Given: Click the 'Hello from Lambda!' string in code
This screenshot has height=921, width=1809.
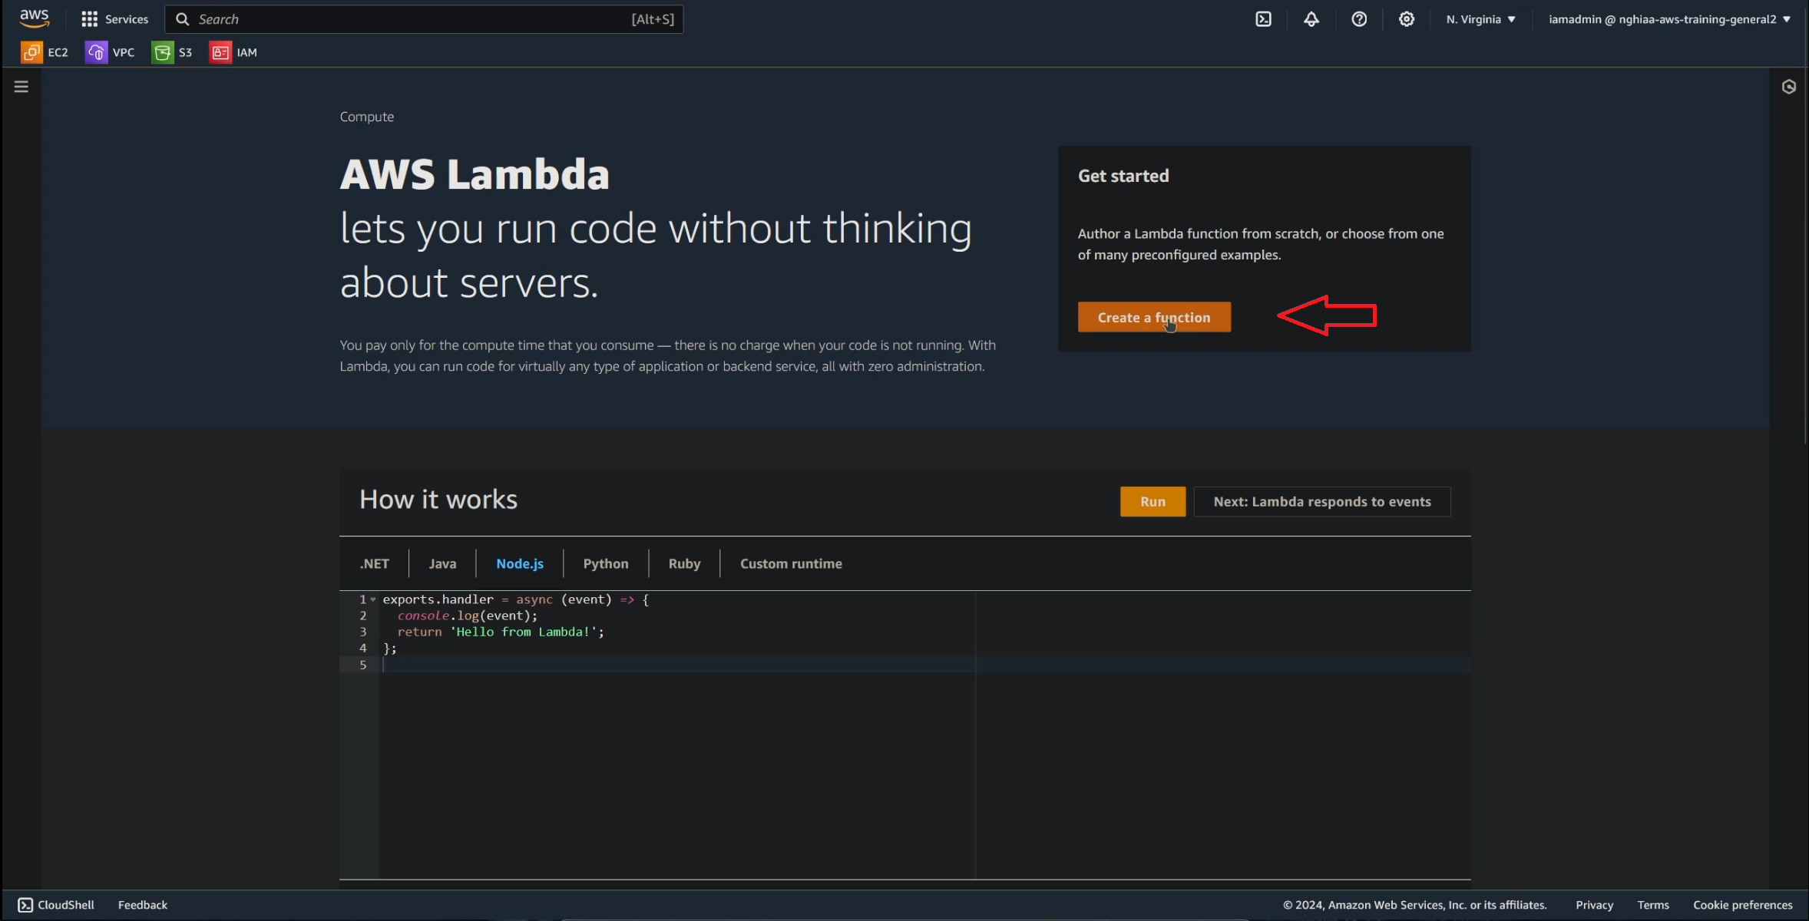Looking at the screenshot, I should pyautogui.click(x=524, y=632).
